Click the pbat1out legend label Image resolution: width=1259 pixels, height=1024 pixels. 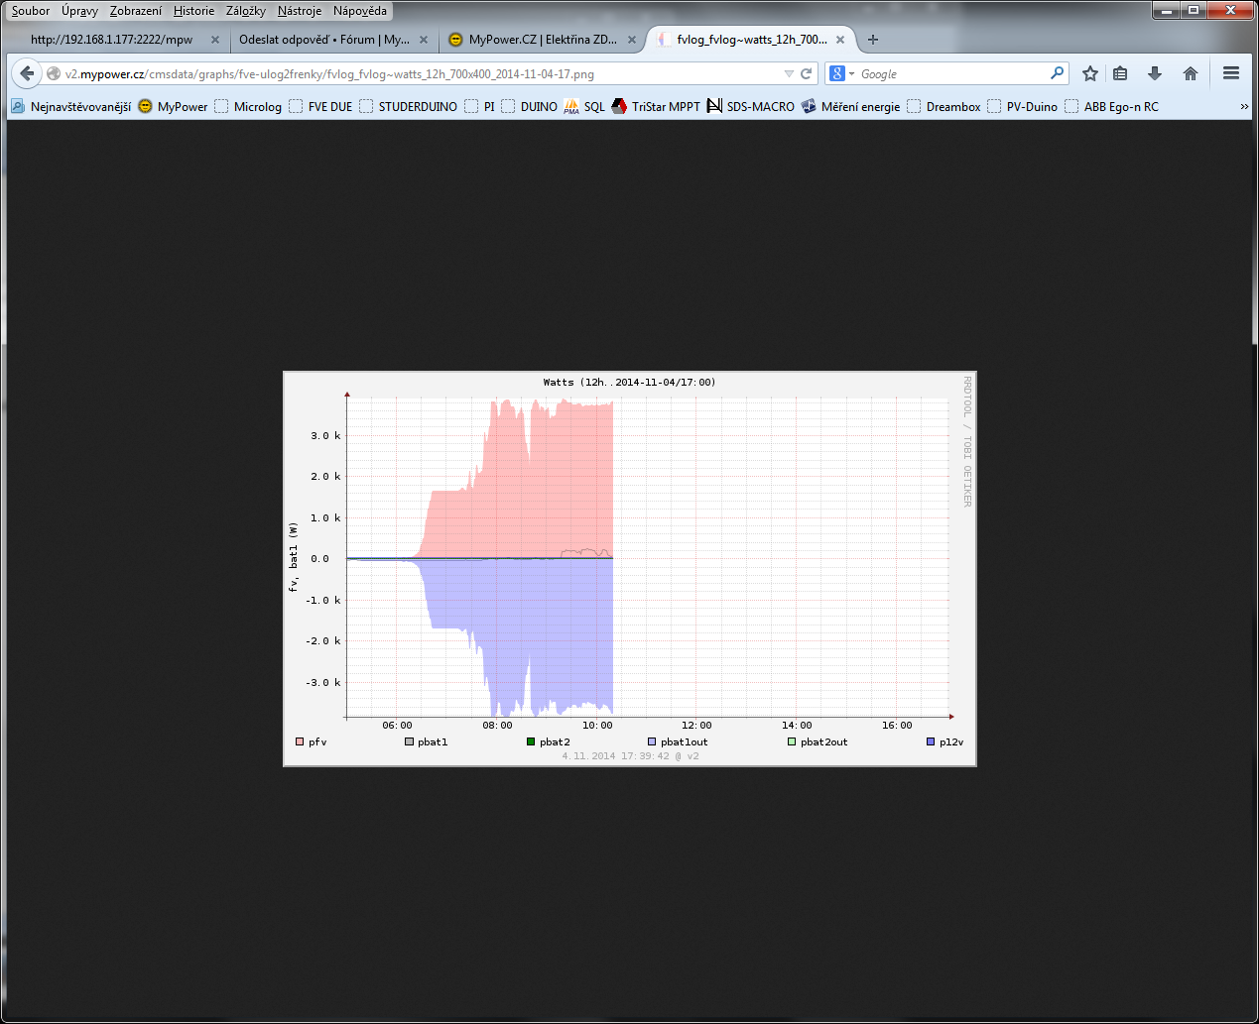click(x=685, y=741)
